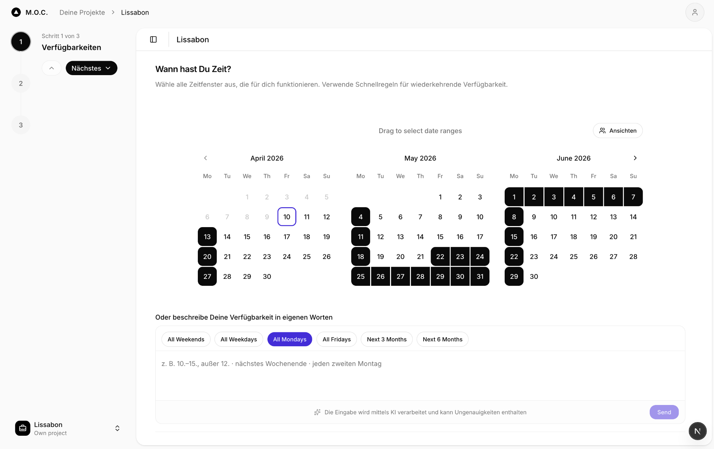This screenshot has height=449, width=714.
Task: Click the collapse chevron-up button
Action: (x=51, y=68)
